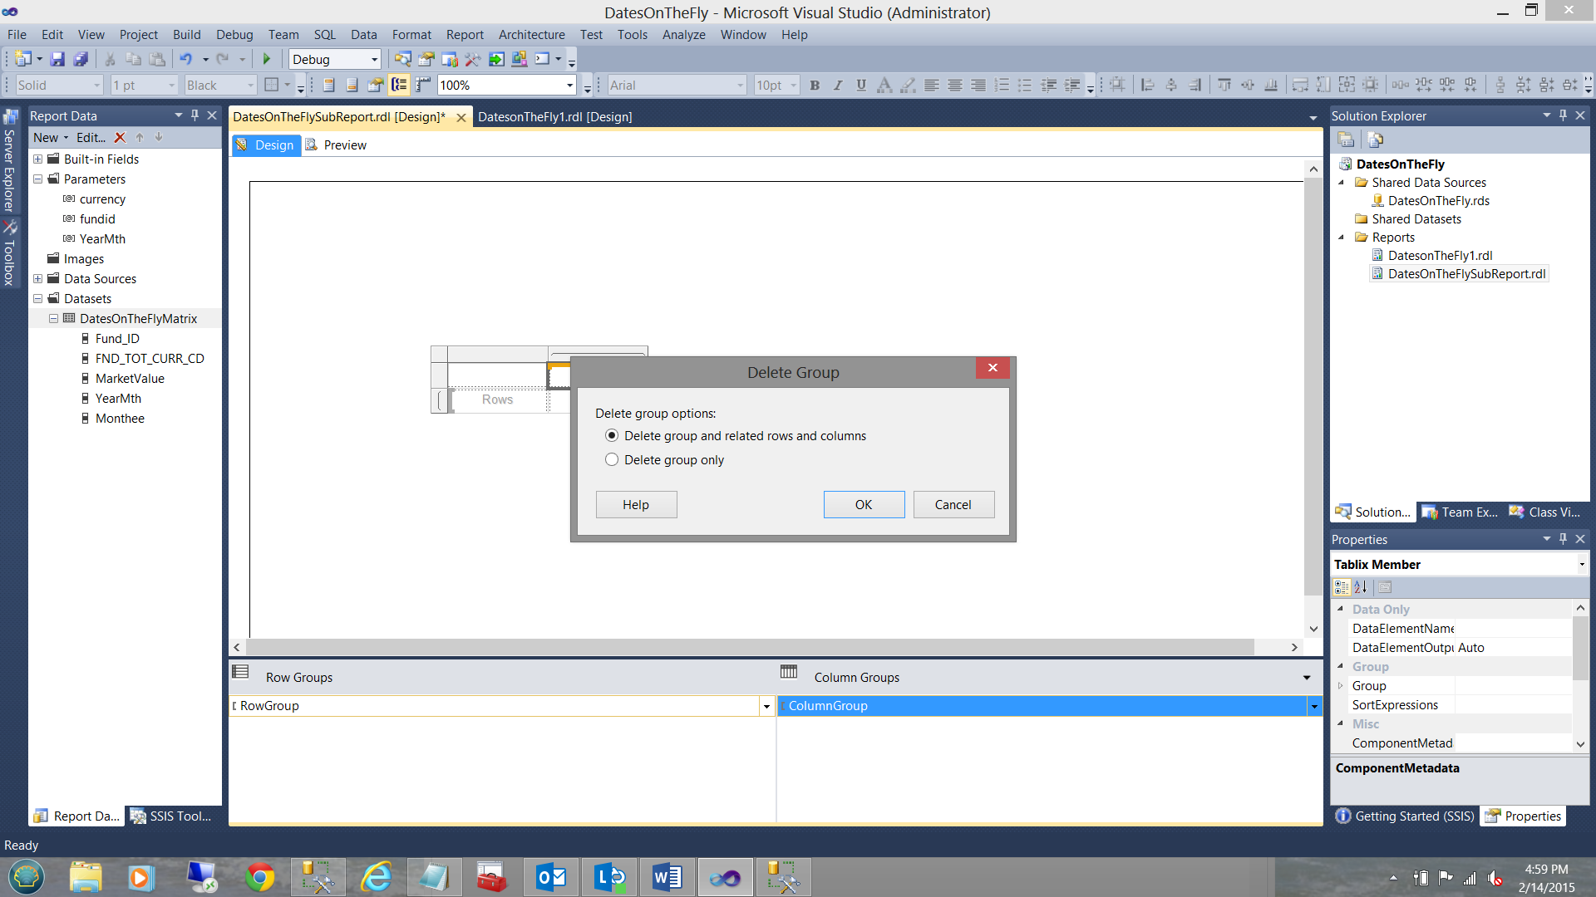
Task: Expand the Built-in Fields node
Action: 37,159
